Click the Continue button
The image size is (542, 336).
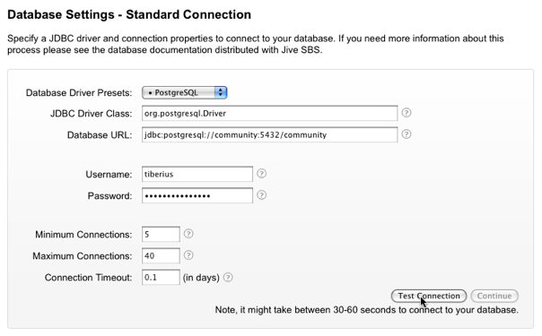click(x=494, y=296)
